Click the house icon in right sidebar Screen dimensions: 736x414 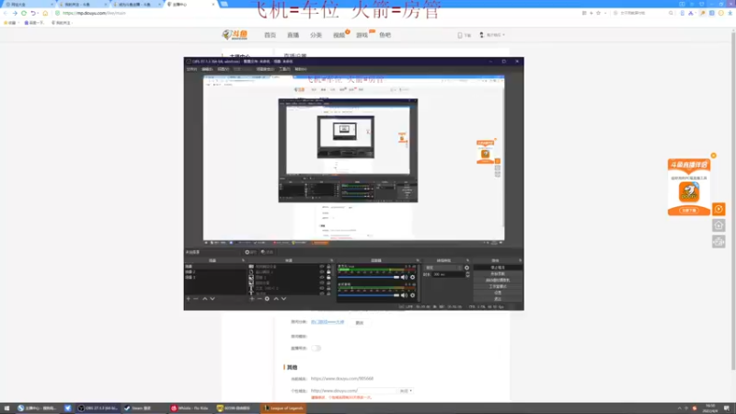click(x=719, y=225)
